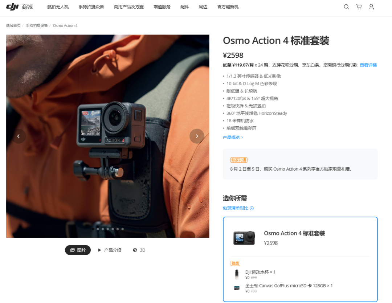Go to 商城首页 in the breadcrumb
This screenshot has height=303, width=392.
(x=13, y=25)
